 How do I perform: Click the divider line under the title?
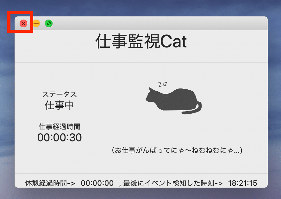coord(140,62)
